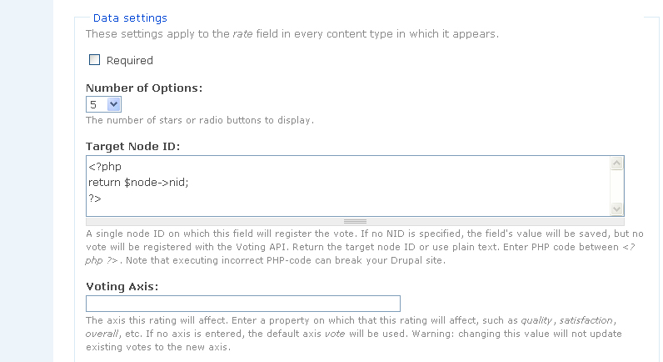Click the Required checkbox label text
The height and width of the screenshot is (362, 663).
tap(129, 60)
